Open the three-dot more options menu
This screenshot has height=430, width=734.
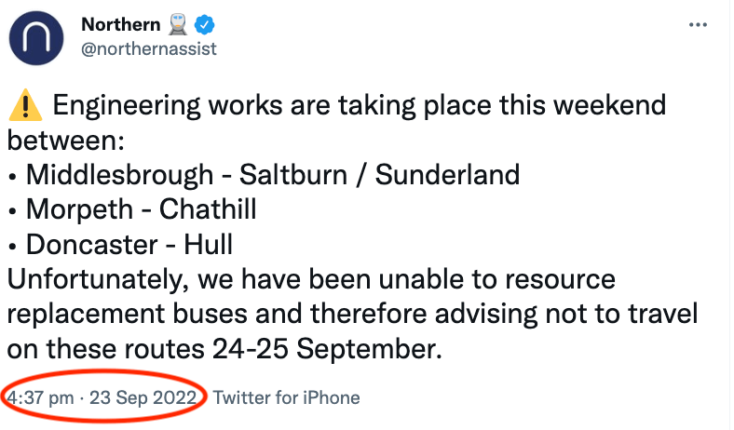[x=698, y=24]
